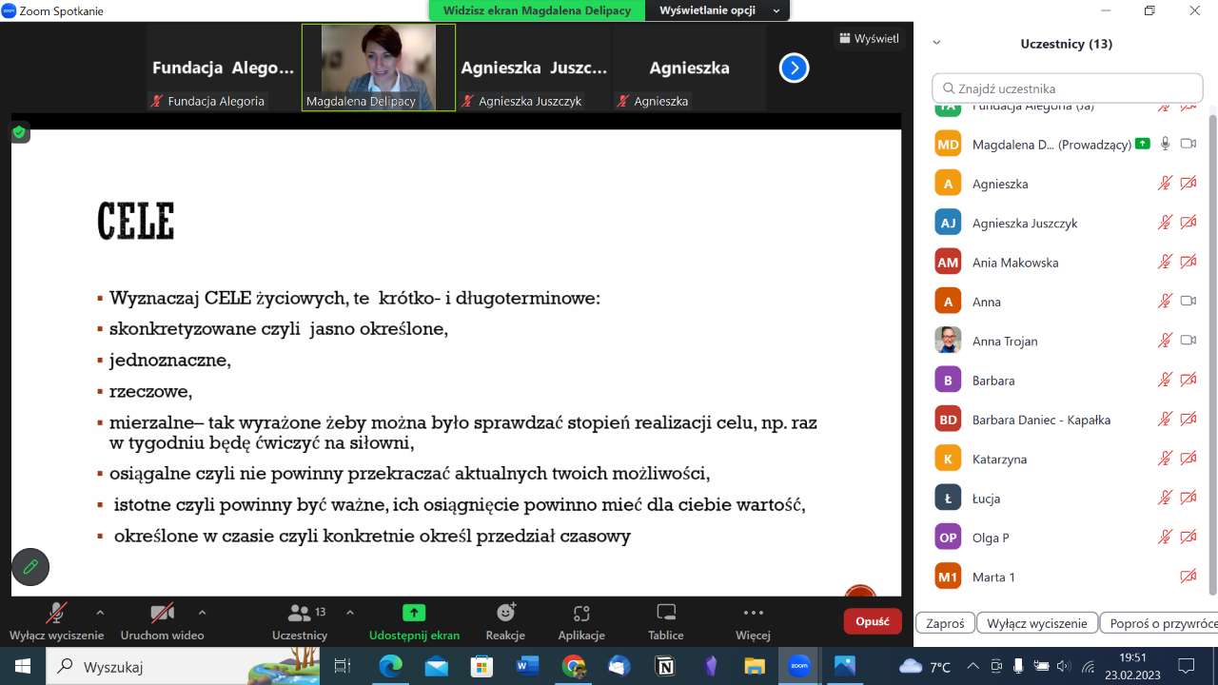Click the Więcej three-dots icon

point(753,614)
